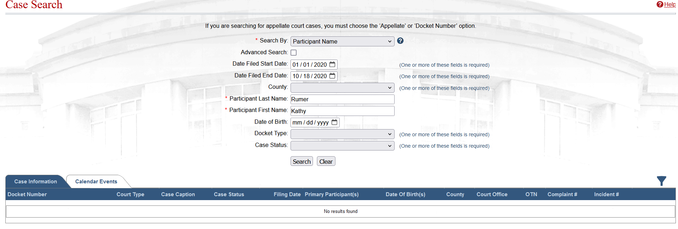This screenshot has height=229, width=678.
Task: Open Date Filed Start Date calendar picker
Action: click(x=332, y=65)
